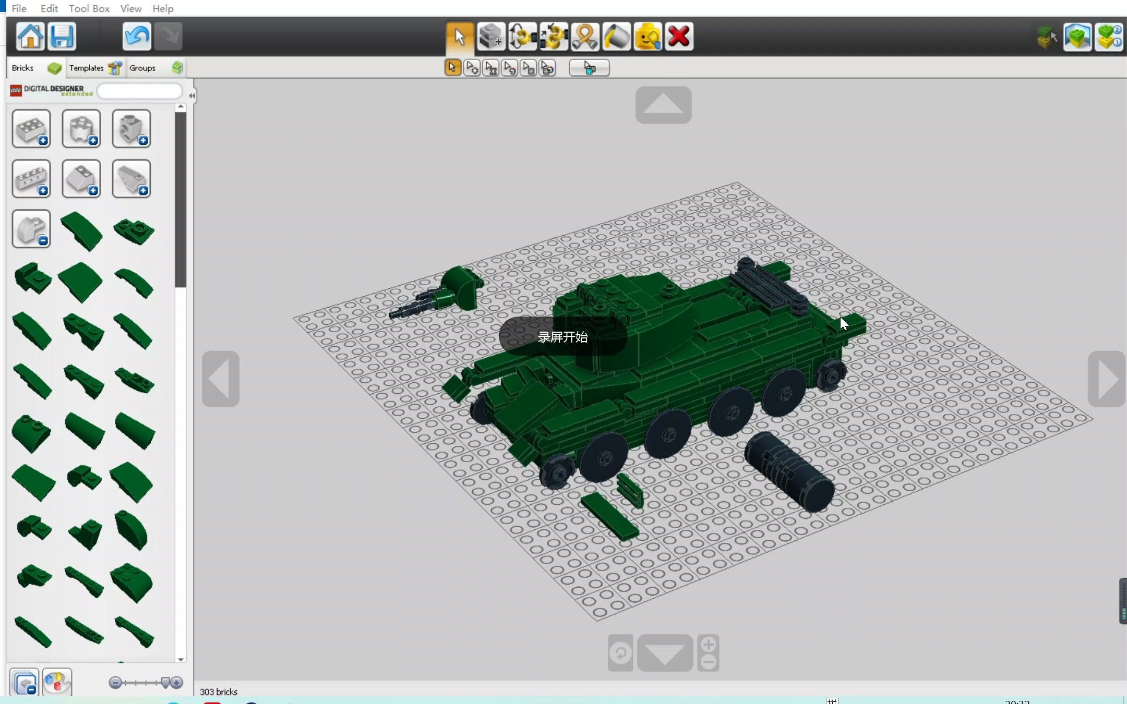Expand the Groups panel
Image resolution: width=1127 pixels, height=704 pixels.
(x=142, y=67)
